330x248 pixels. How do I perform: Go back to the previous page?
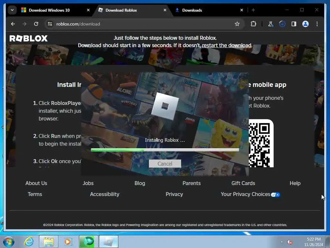13,24
